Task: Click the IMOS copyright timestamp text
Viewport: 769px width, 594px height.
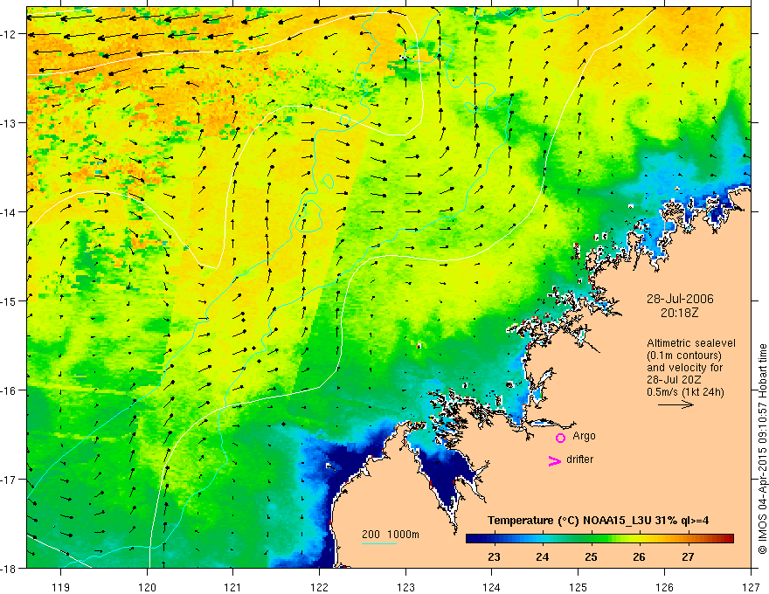Action: click(x=762, y=449)
